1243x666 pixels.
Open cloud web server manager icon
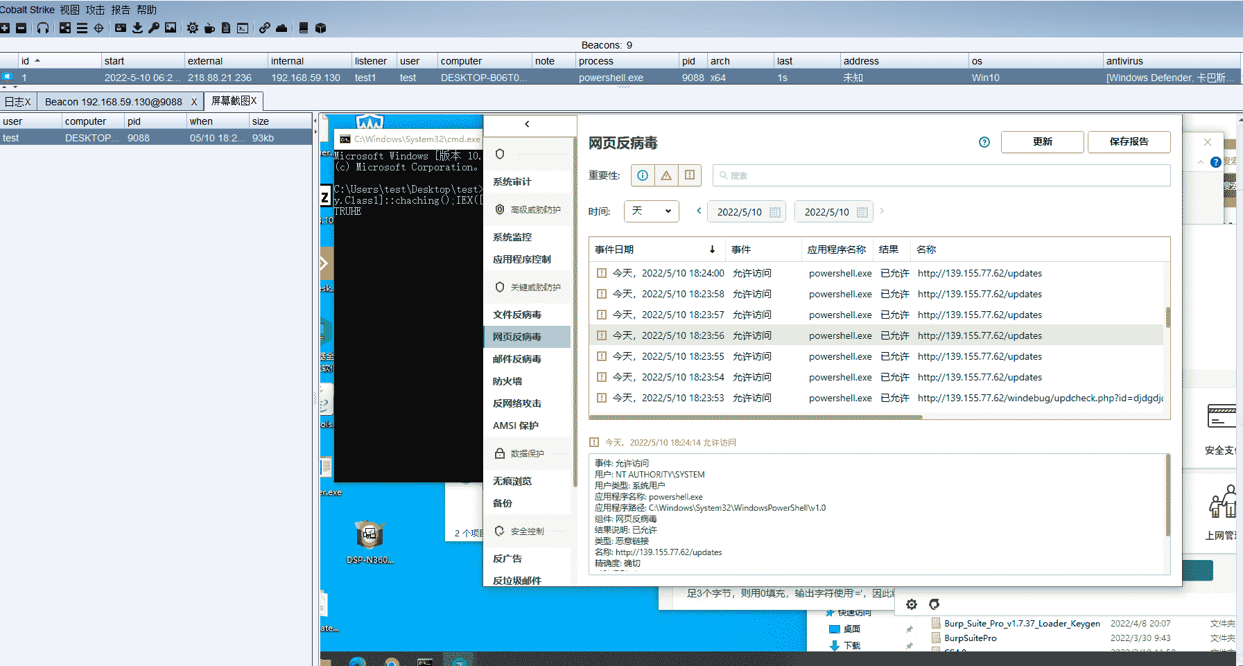(281, 28)
